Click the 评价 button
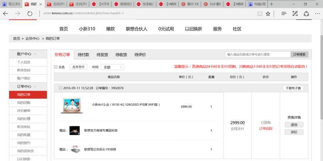 point(294,132)
